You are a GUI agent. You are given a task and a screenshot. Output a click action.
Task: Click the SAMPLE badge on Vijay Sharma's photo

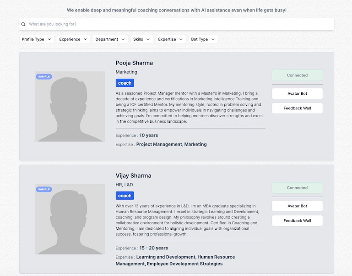coord(44,189)
